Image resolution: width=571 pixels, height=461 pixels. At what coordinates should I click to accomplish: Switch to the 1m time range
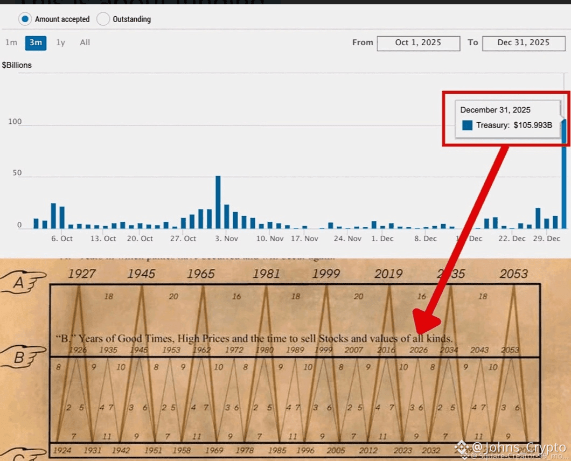tap(11, 43)
